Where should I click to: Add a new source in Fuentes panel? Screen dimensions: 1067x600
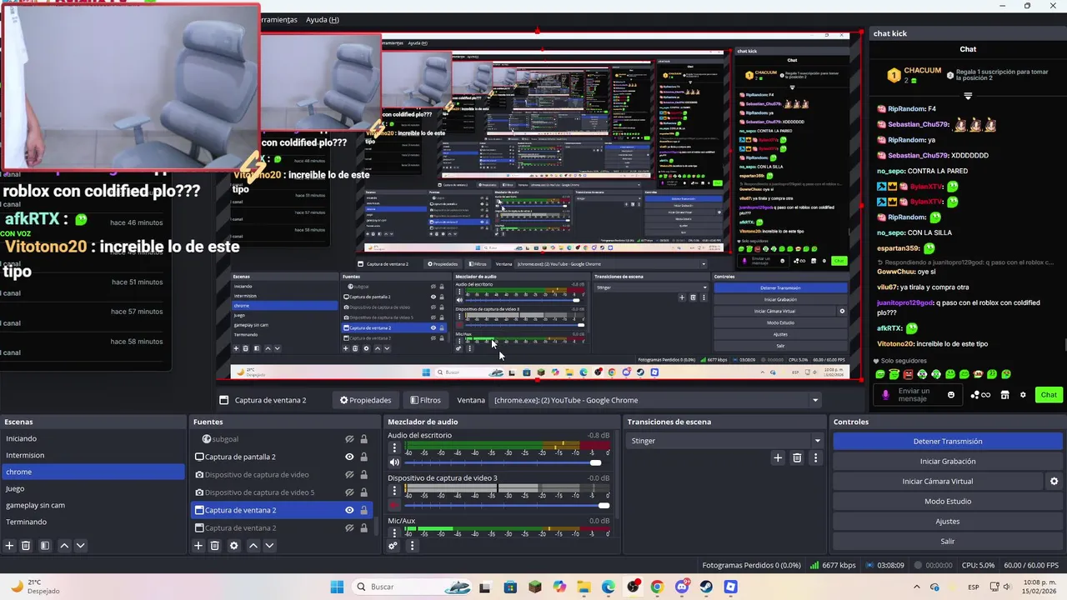198,546
